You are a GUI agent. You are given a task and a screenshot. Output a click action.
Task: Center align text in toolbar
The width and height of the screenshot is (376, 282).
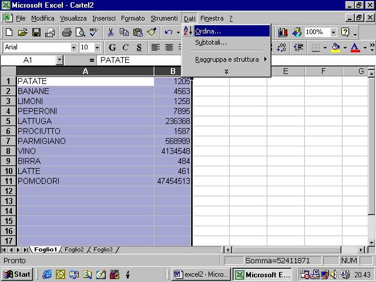[169, 47]
